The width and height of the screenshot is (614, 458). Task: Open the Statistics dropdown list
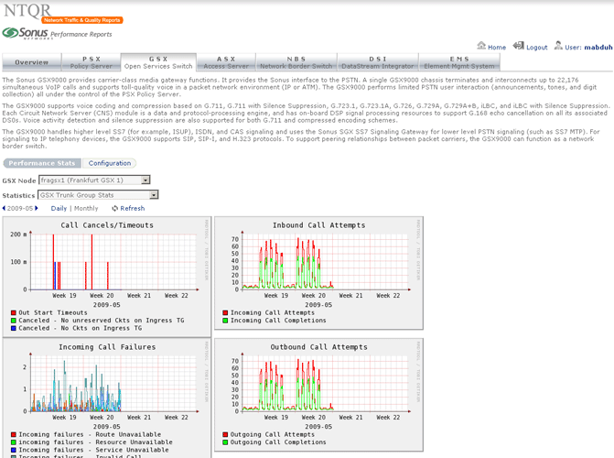tap(154, 194)
